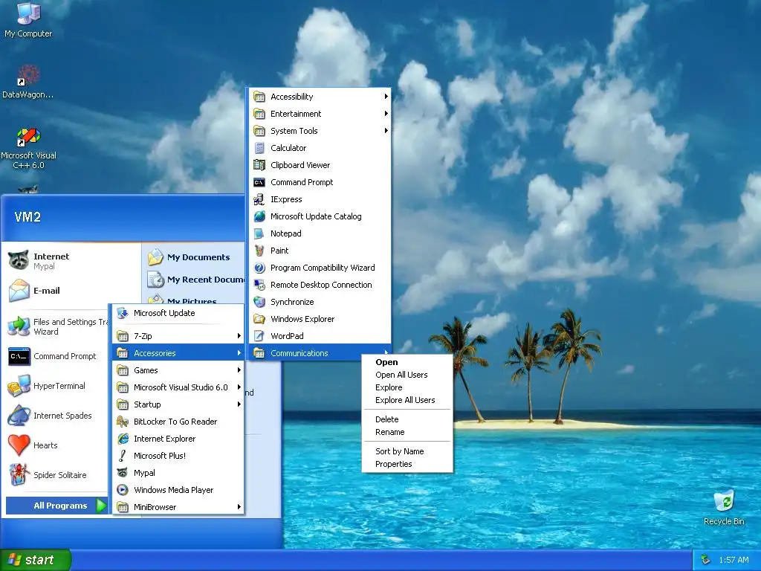Launch Clipboard Viewer from its icon
Screen dimensions: 761x571
(x=259, y=165)
